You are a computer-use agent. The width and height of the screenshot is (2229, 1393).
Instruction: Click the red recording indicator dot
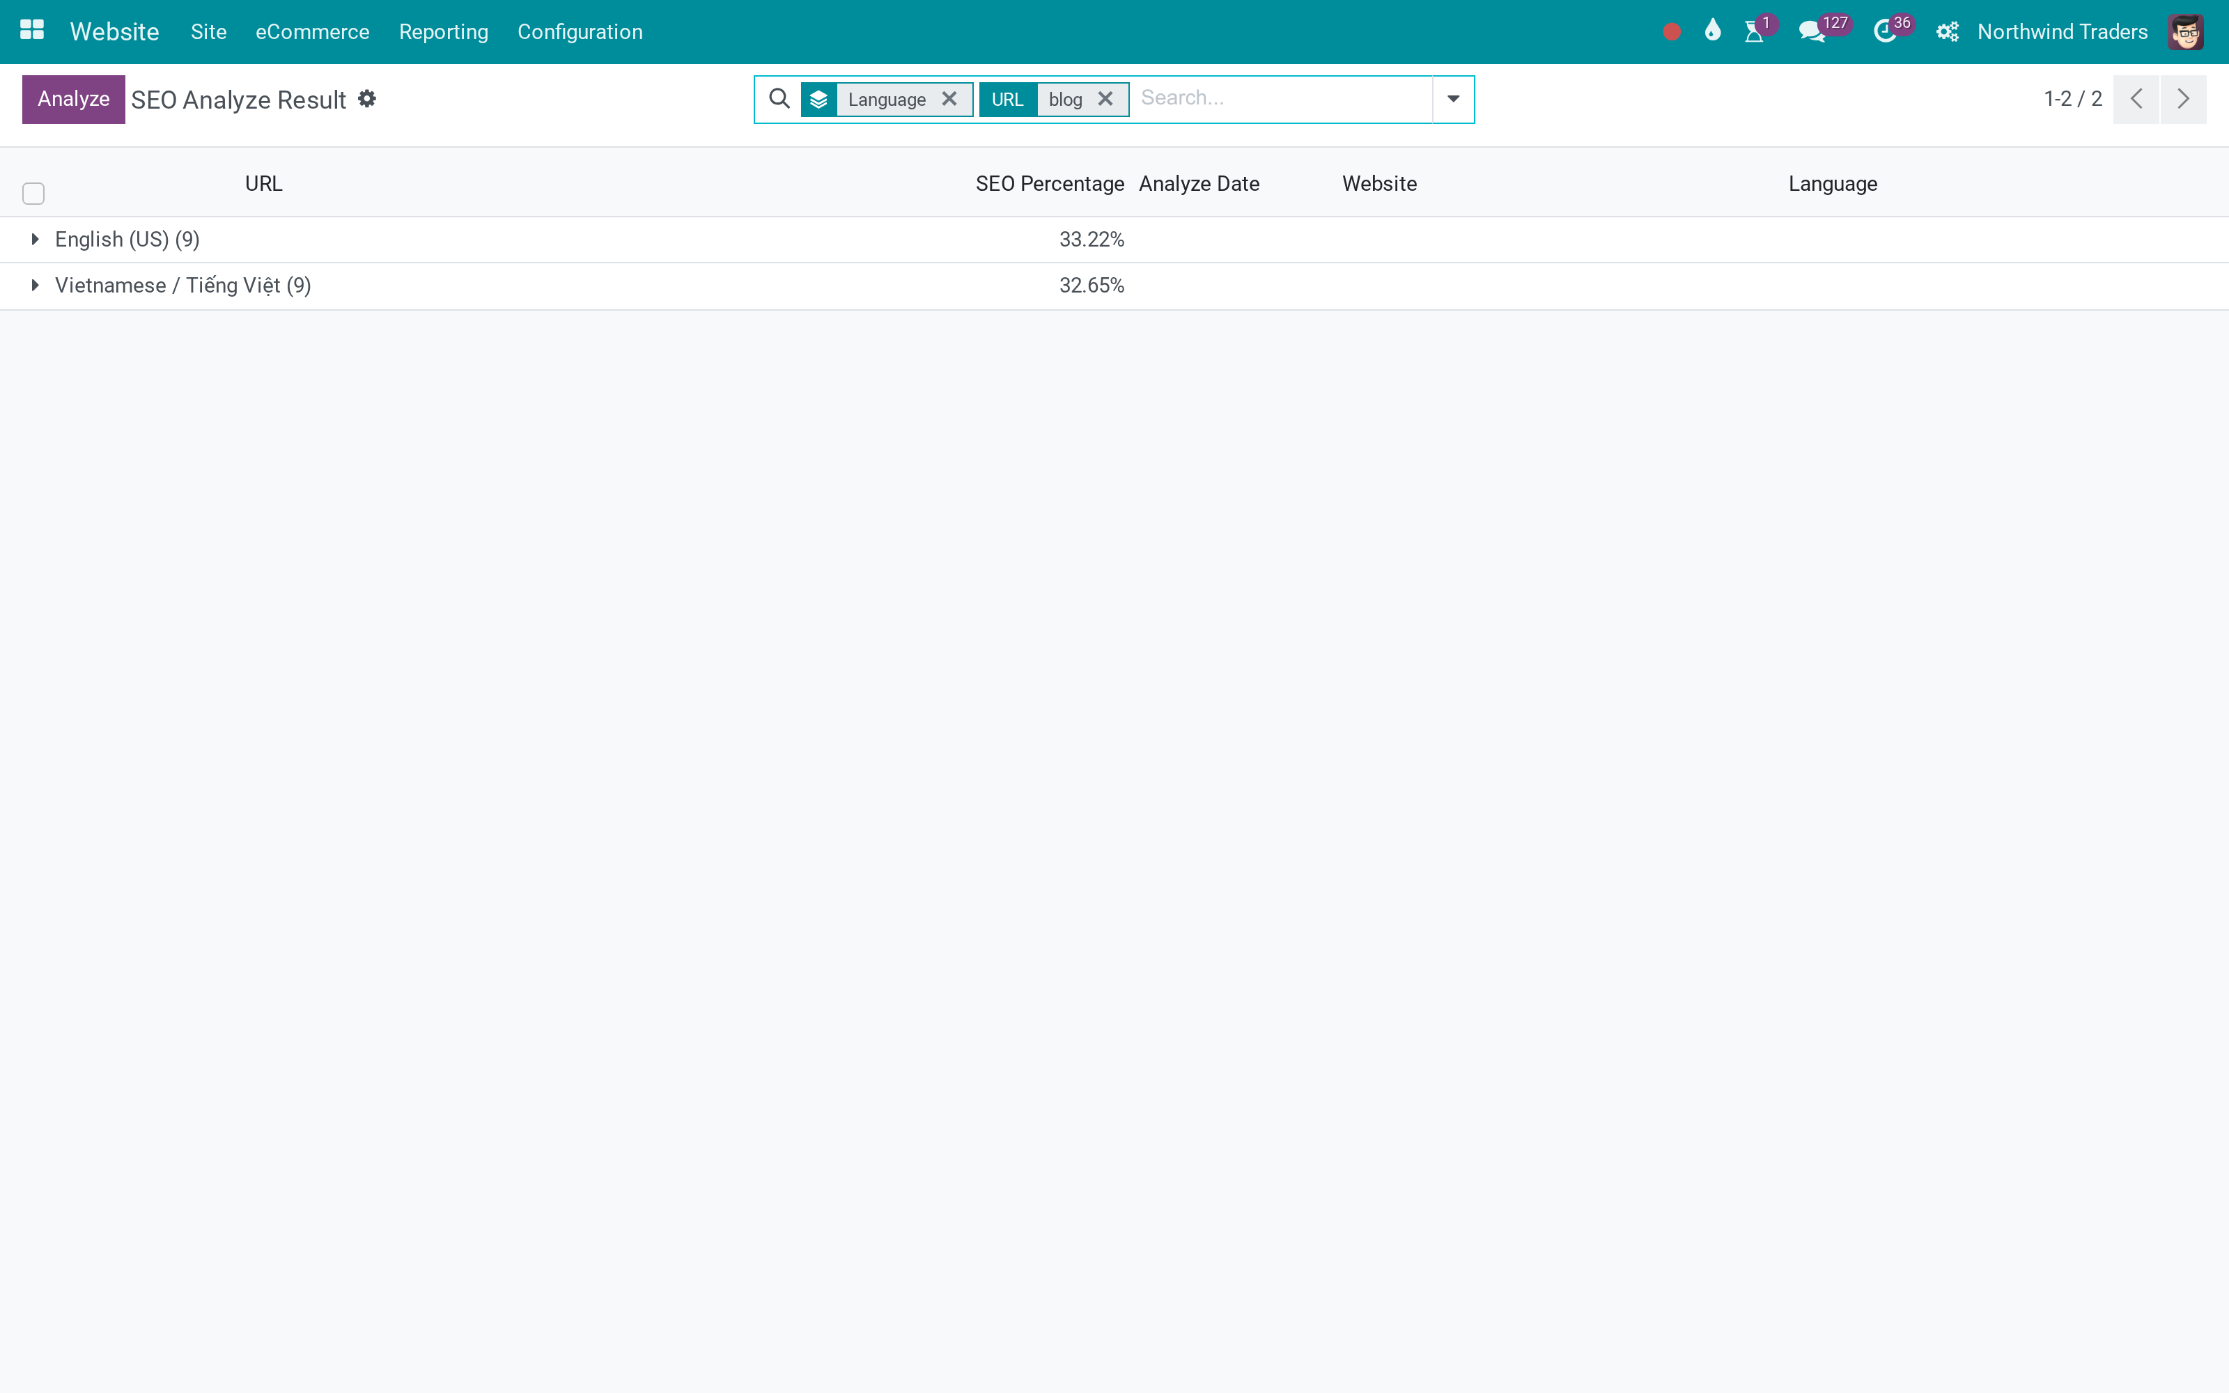1672,32
